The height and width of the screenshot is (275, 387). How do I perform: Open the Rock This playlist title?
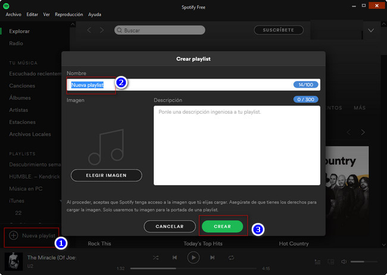(99, 243)
